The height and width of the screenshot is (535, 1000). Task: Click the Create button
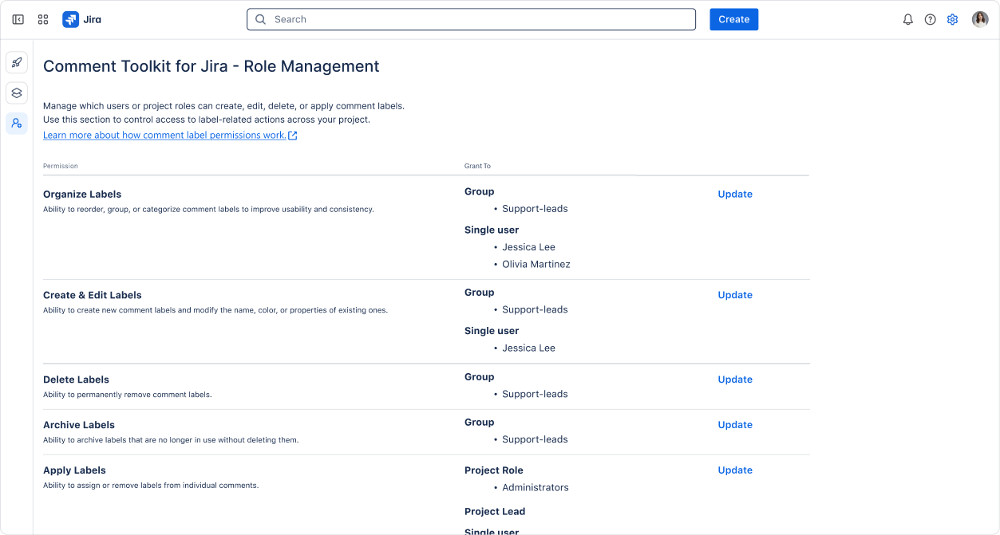733,19
